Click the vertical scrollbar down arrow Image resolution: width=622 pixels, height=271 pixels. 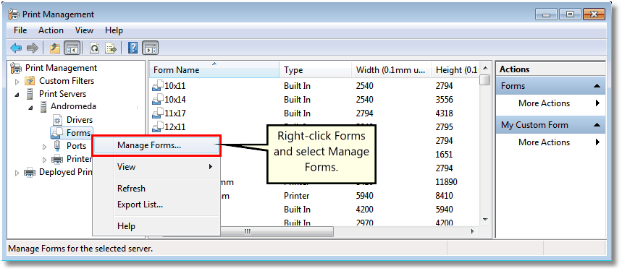(484, 219)
